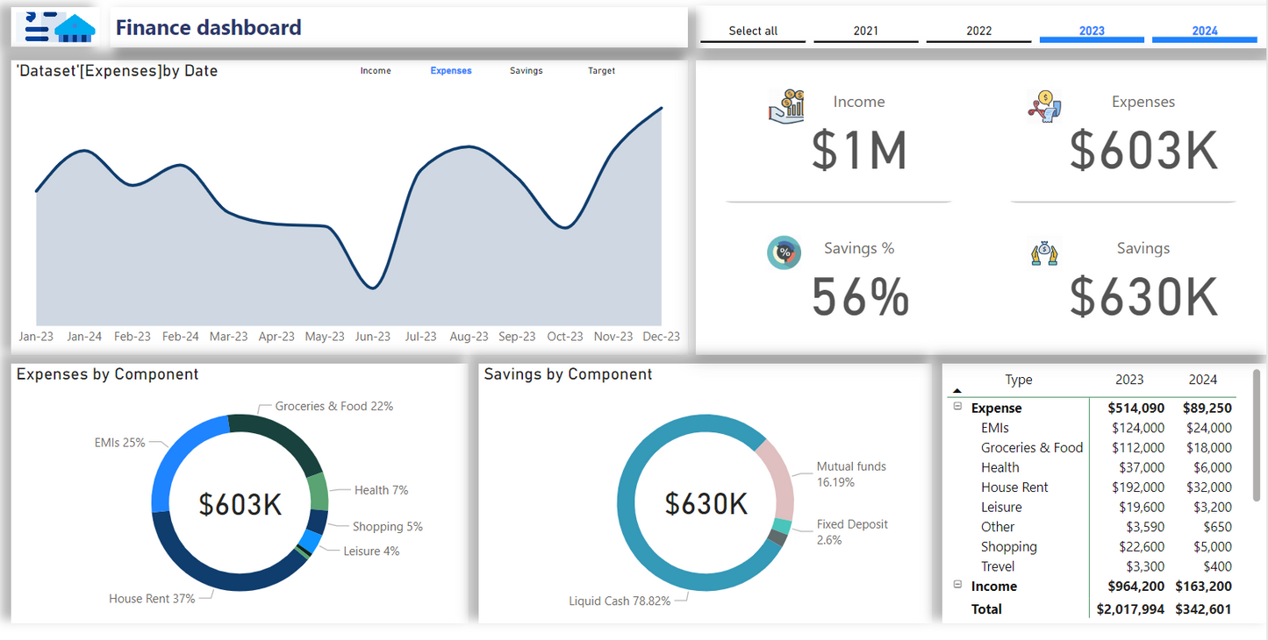
Task: Click the Expenses card icon
Action: tap(1044, 105)
